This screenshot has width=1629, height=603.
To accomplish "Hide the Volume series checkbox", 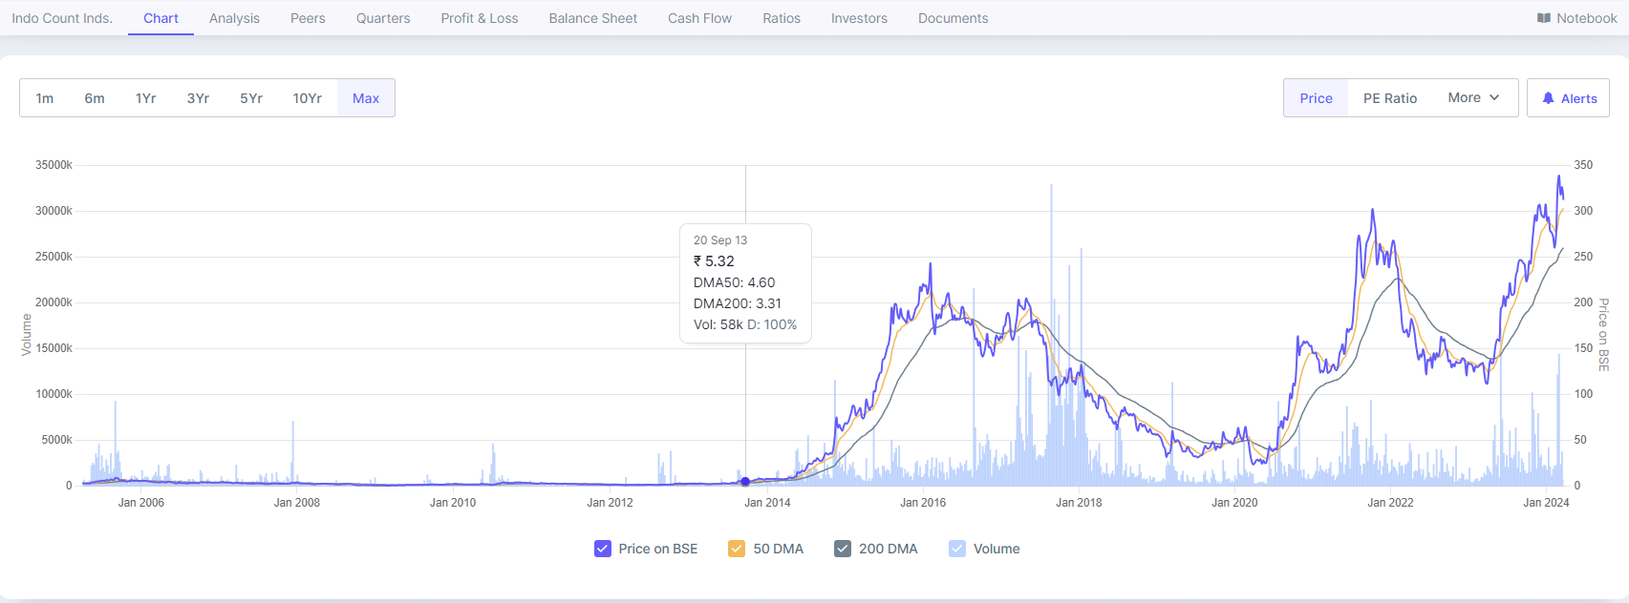I will [x=957, y=549].
